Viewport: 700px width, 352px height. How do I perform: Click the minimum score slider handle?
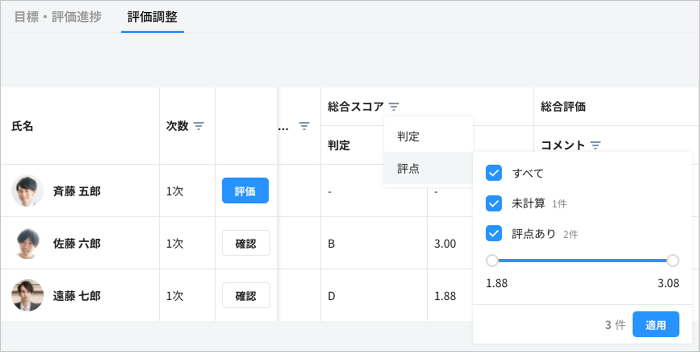(492, 261)
